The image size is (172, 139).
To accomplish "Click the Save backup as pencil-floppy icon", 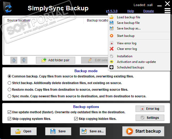I will point(112,28).
